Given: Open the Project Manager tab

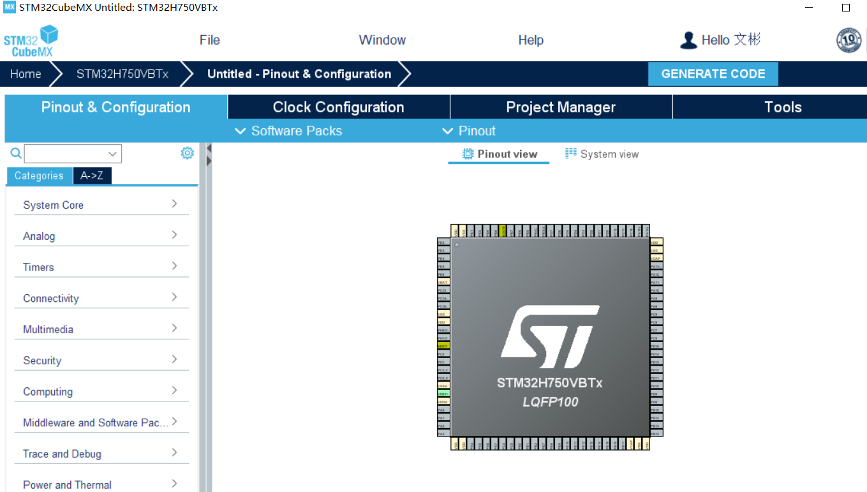Looking at the screenshot, I should (x=561, y=107).
